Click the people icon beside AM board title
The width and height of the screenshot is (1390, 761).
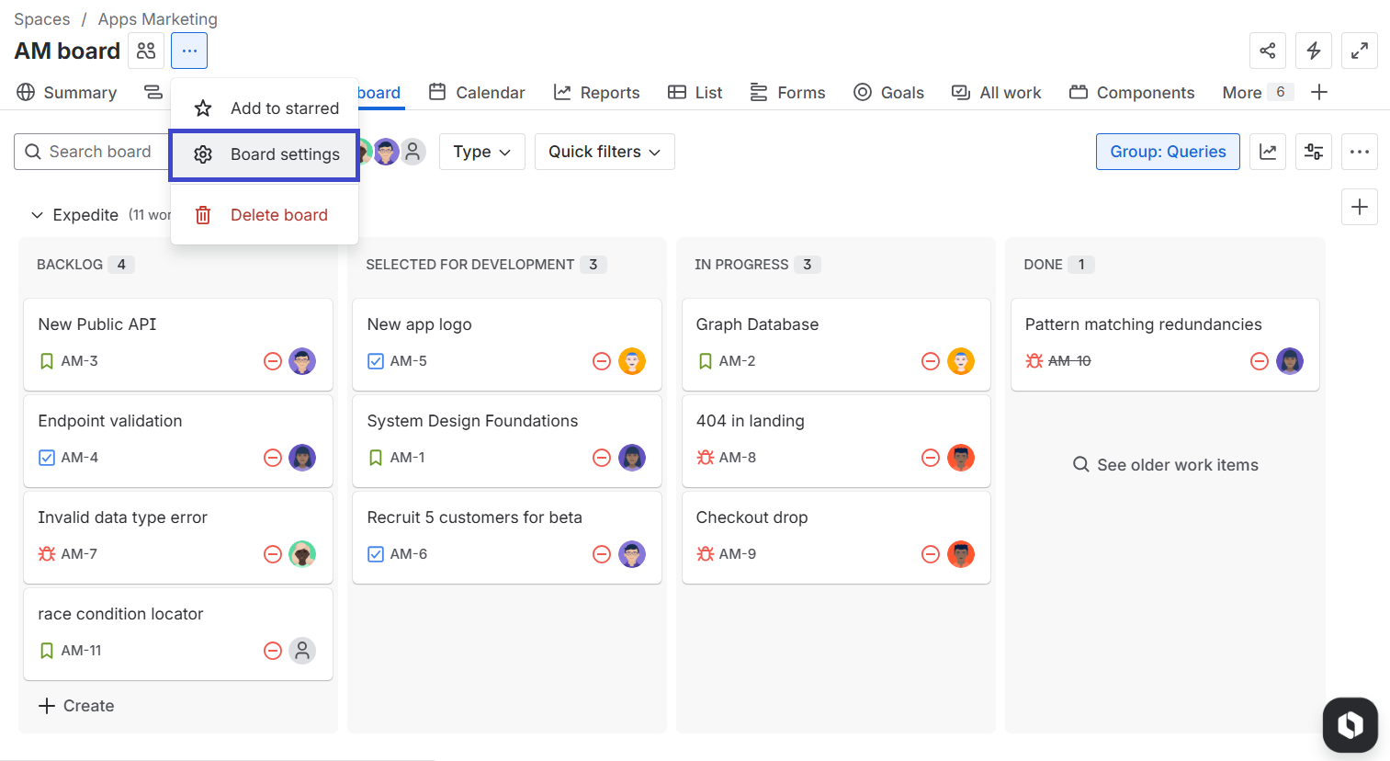[x=146, y=51]
